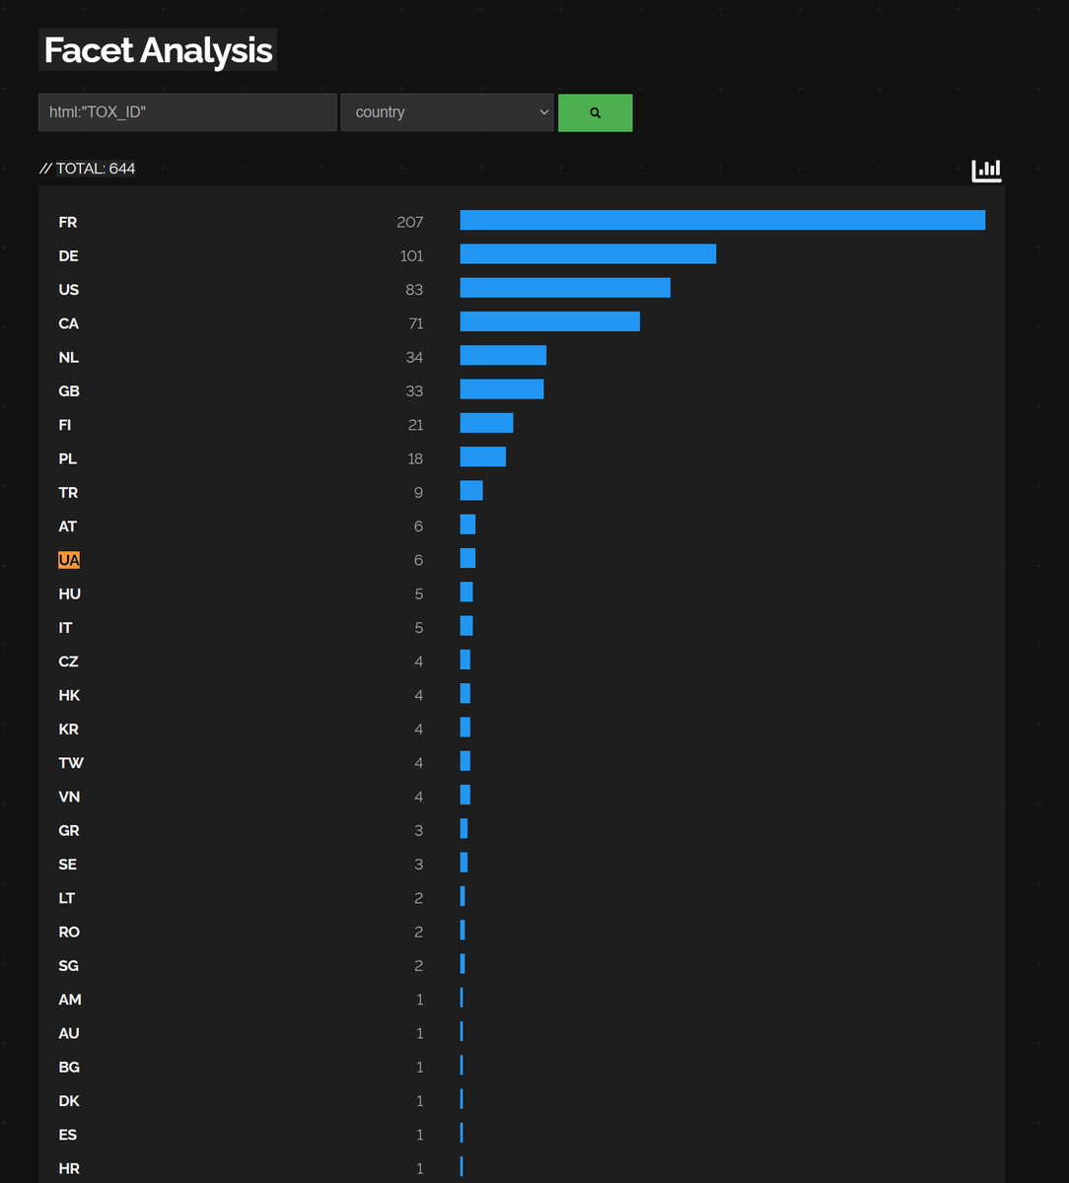The height and width of the screenshot is (1183, 1069).
Task: Select the AM country label
Action: 70,999
